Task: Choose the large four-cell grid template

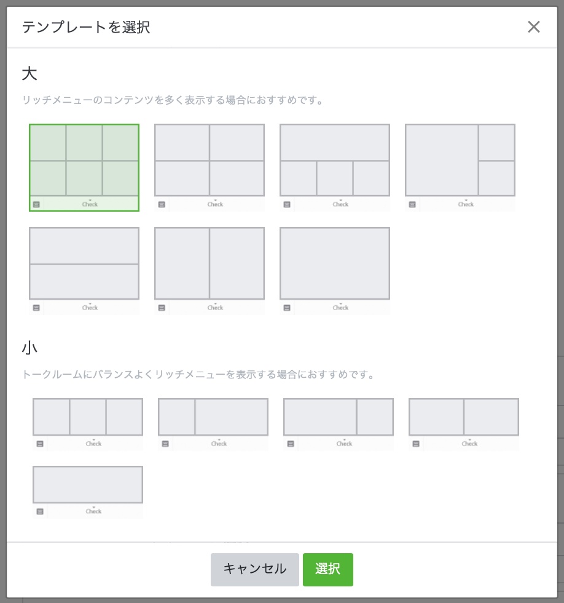Action: pos(210,161)
